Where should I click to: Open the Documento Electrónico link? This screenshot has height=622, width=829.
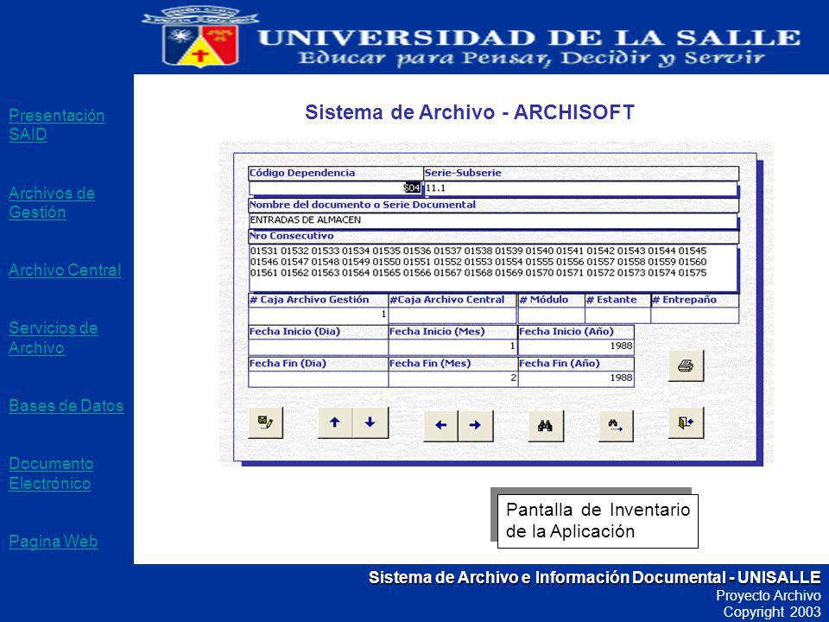pos(51,473)
